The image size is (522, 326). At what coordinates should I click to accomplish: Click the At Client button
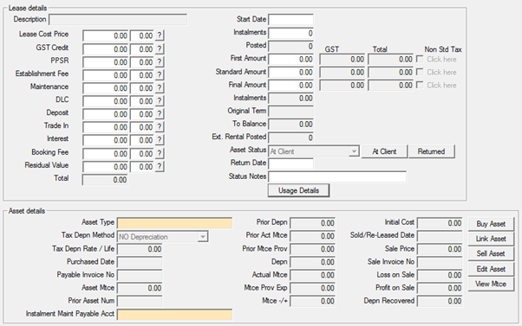(x=384, y=151)
